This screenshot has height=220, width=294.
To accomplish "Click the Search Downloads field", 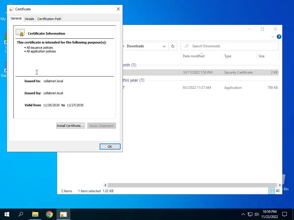I will pyautogui.click(x=229, y=46).
